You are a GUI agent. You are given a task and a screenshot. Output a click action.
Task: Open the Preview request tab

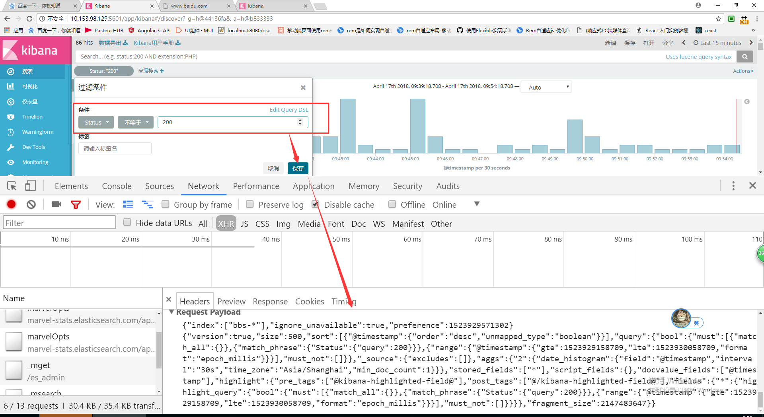(x=231, y=301)
